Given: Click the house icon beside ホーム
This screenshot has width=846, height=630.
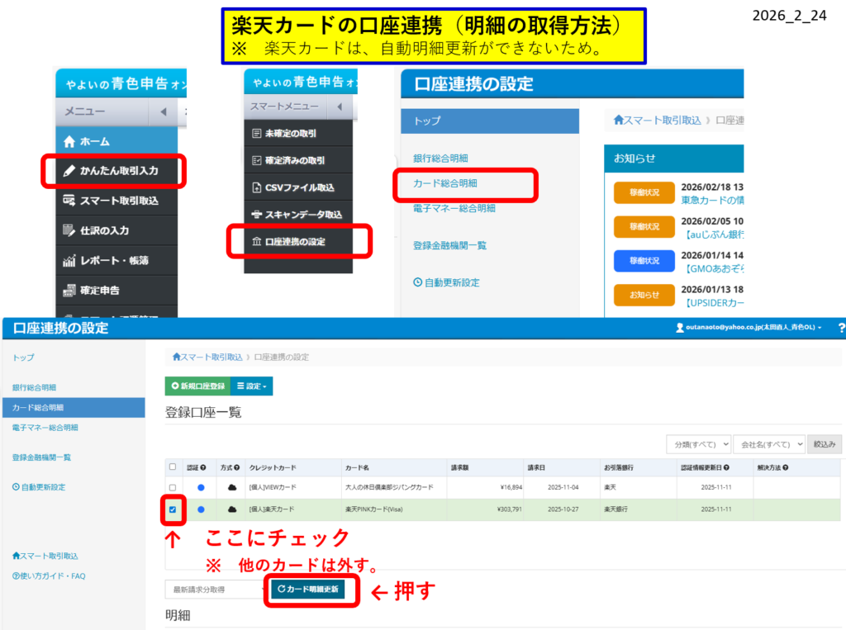Looking at the screenshot, I should tap(69, 141).
